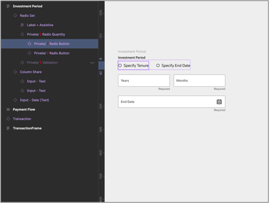
Task: Click the Required text under Years field
Action: [x=164, y=89]
